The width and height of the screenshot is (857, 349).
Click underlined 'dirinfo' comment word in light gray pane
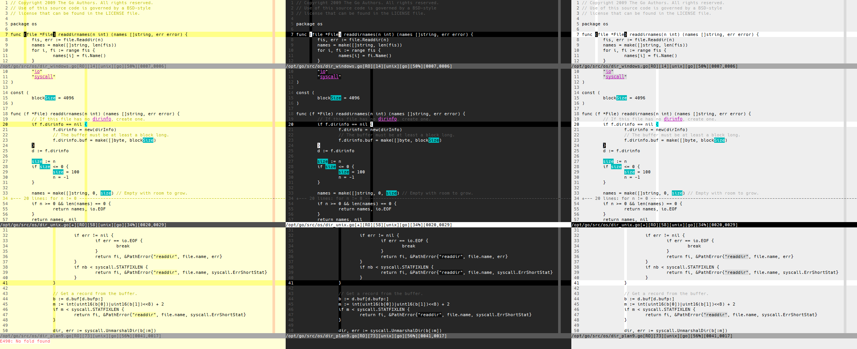[x=673, y=119]
